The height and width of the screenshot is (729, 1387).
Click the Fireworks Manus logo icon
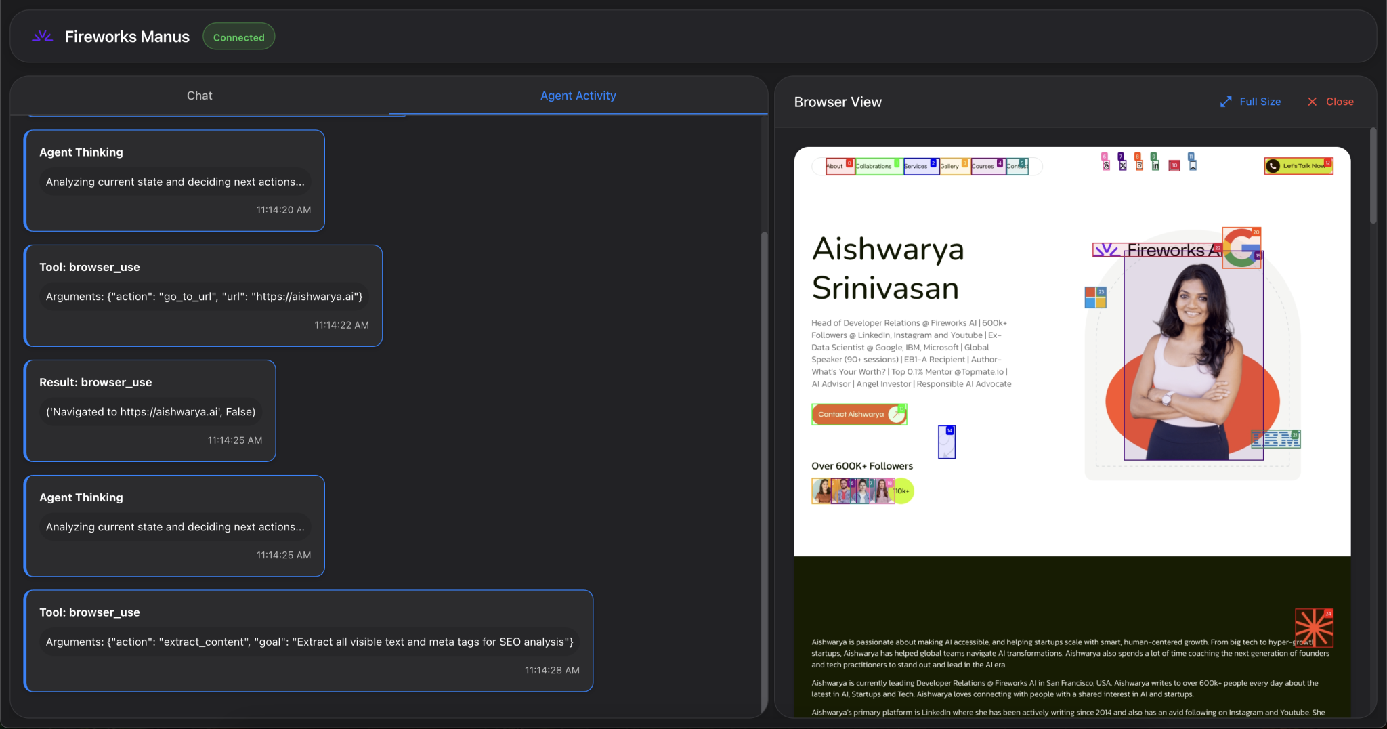click(x=42, y=37)
